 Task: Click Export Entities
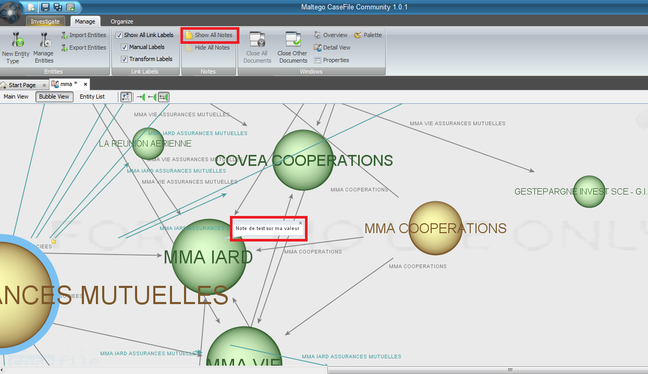(83, 47)
